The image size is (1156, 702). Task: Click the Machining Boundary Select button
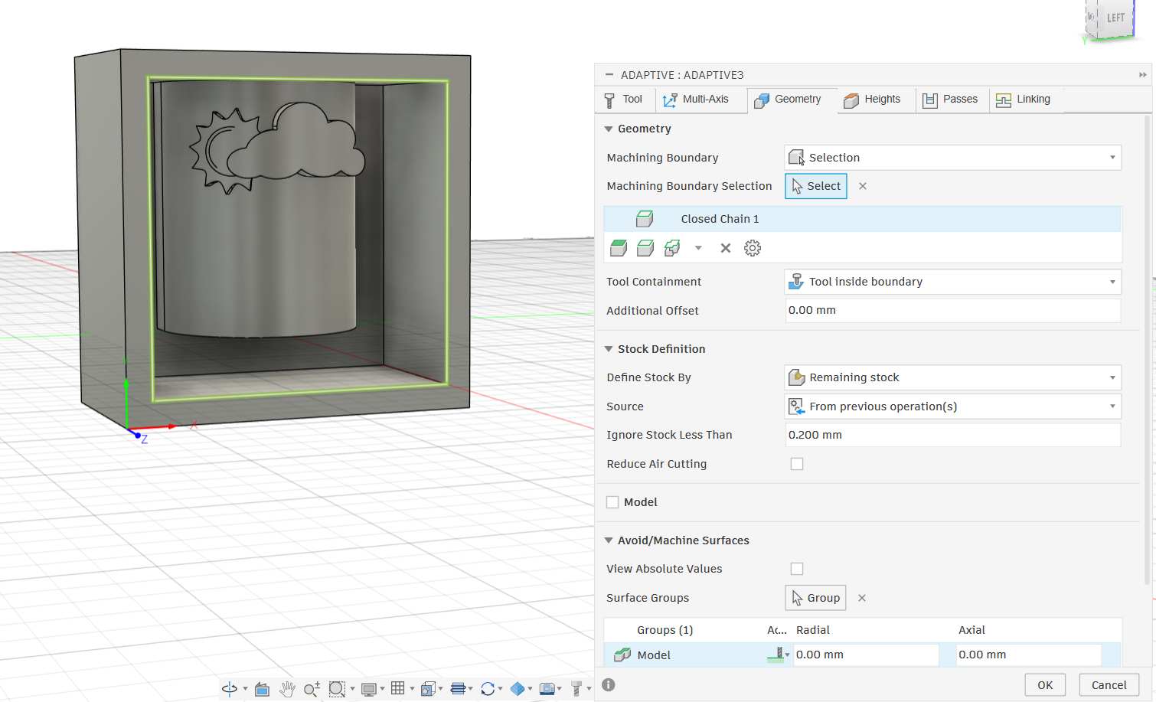pos(816,186)
